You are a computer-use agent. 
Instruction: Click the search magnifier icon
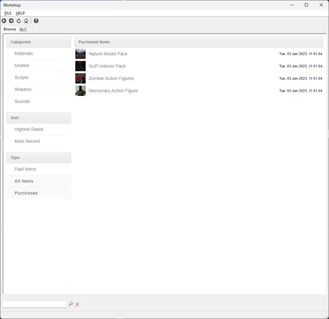71,304
